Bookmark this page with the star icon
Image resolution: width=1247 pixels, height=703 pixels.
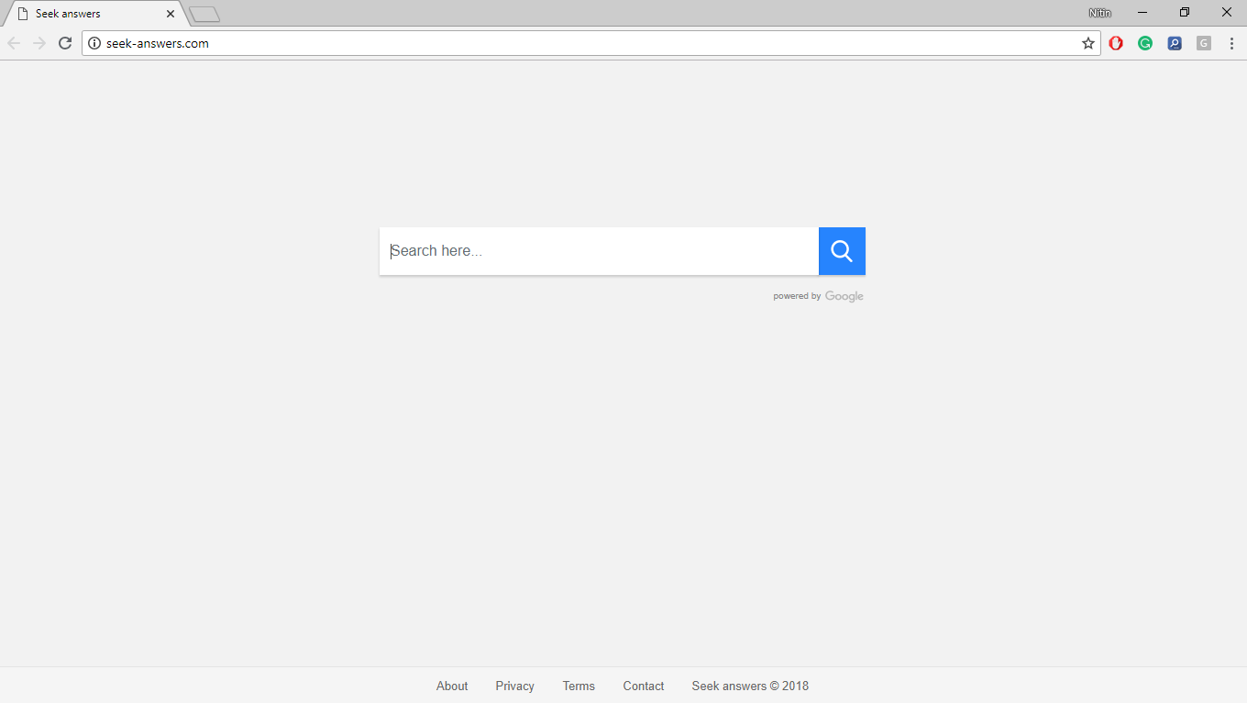(1088, 43)
